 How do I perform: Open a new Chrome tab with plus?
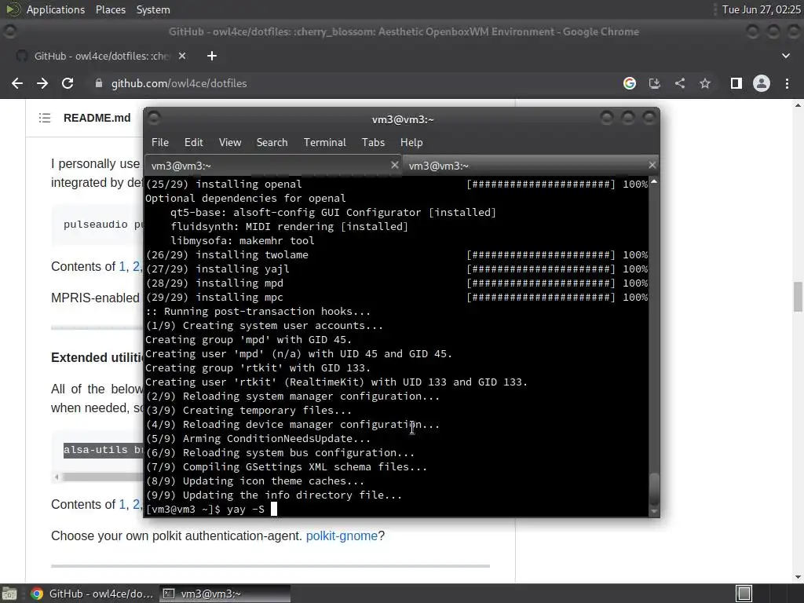coord(212,56)
